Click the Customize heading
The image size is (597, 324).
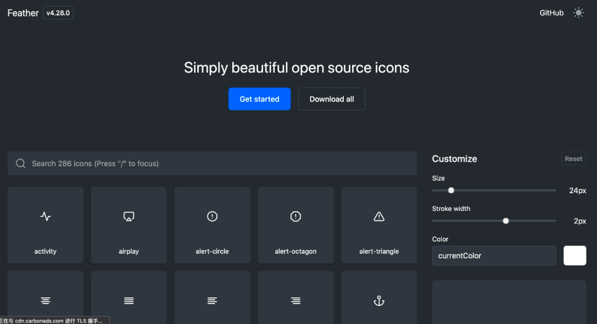454,159
